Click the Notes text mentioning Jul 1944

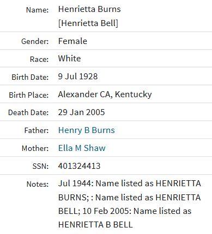pos(130,204)
